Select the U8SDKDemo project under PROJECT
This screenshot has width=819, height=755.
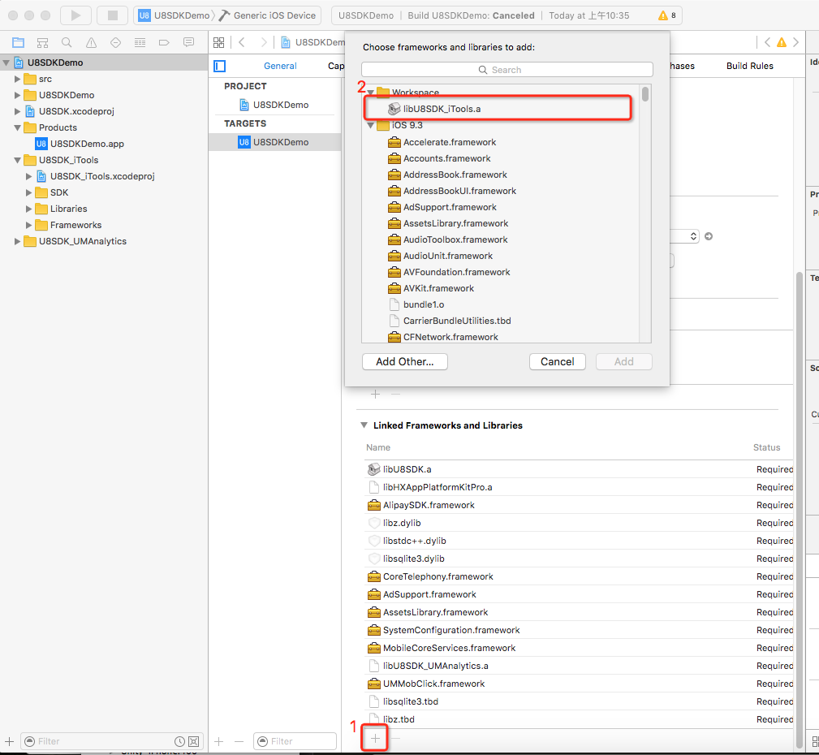tap(274, 105)
